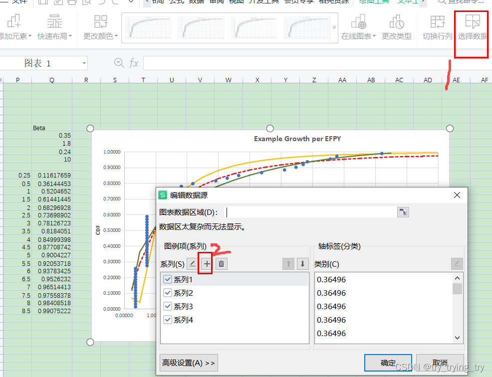Image resolution: width=492 pixels, height=377 pixels.
Task: Move the series down with arrow button
Action: click(x=302, y=264)
